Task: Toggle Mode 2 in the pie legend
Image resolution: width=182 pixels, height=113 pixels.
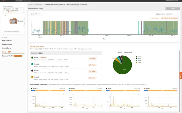Action: tap(139, 59)
